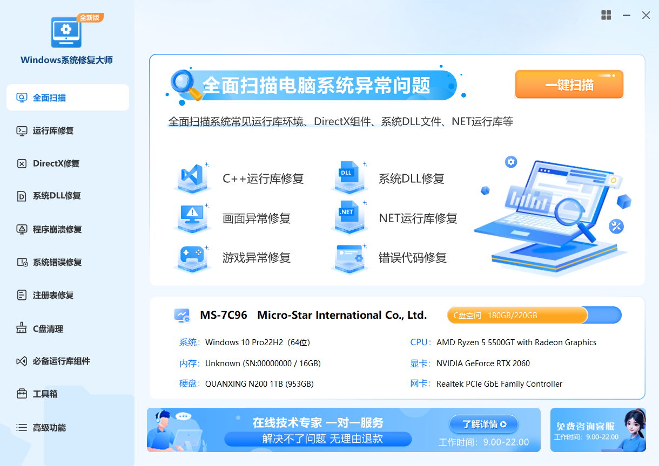Select 系统DLL修复 in the sidebar
This screenshot has width=659, height=466.
[68, 196]
